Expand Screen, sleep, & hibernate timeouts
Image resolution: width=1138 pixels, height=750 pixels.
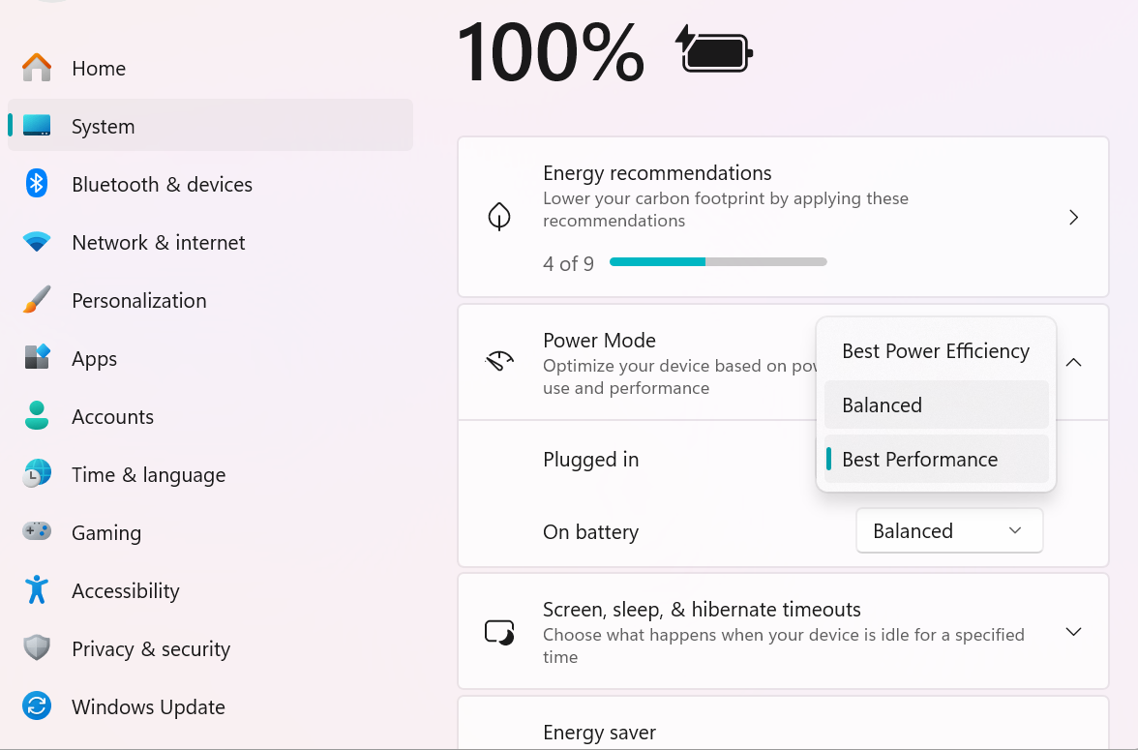point(1073,632)
